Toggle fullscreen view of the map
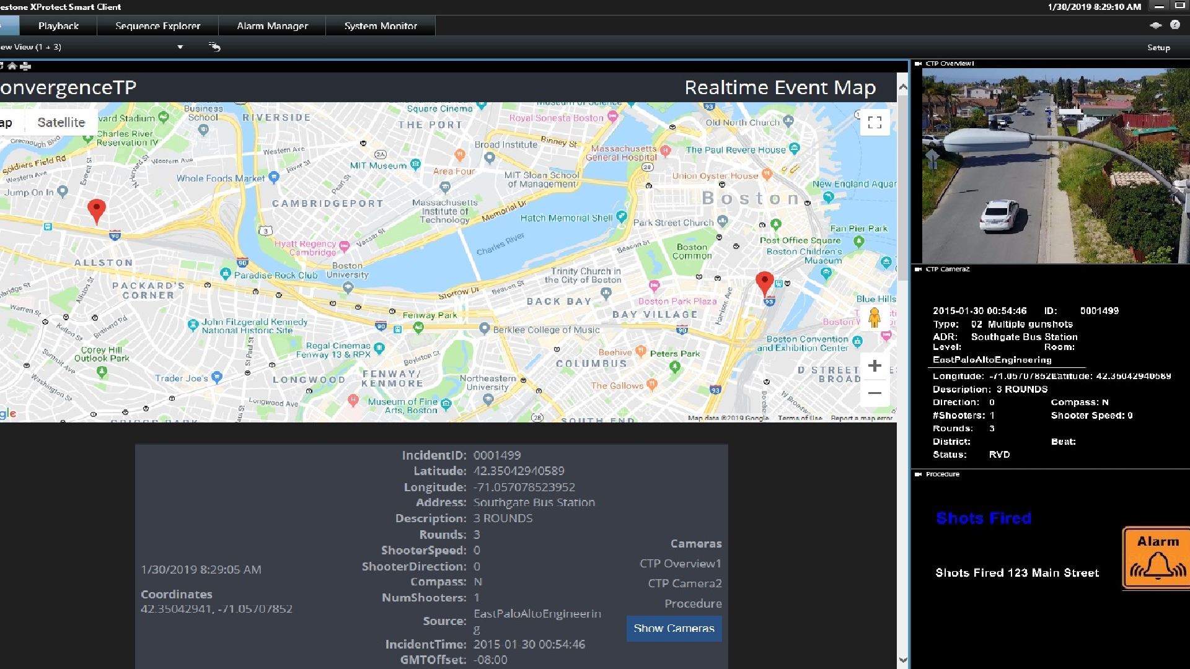Screen dimensions: 1190x669 [x=875, y=123]
